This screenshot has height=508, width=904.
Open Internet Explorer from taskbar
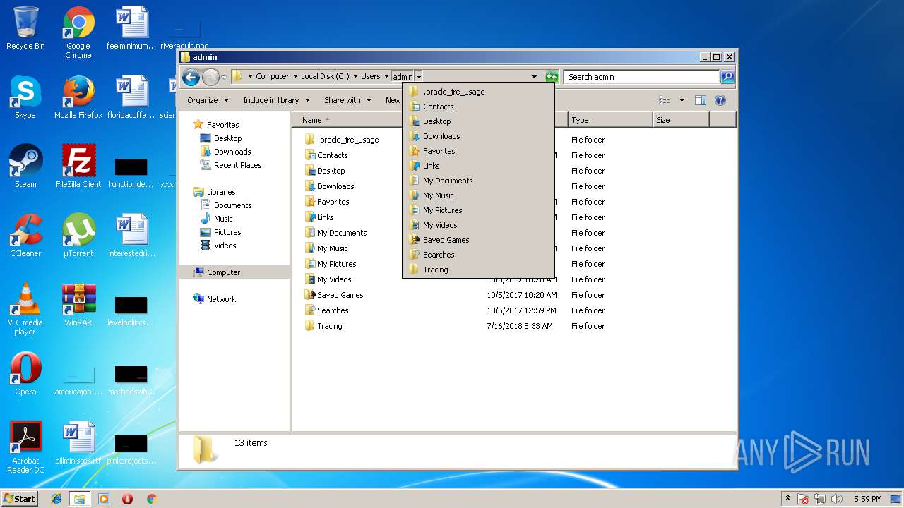tap(56, 499)
